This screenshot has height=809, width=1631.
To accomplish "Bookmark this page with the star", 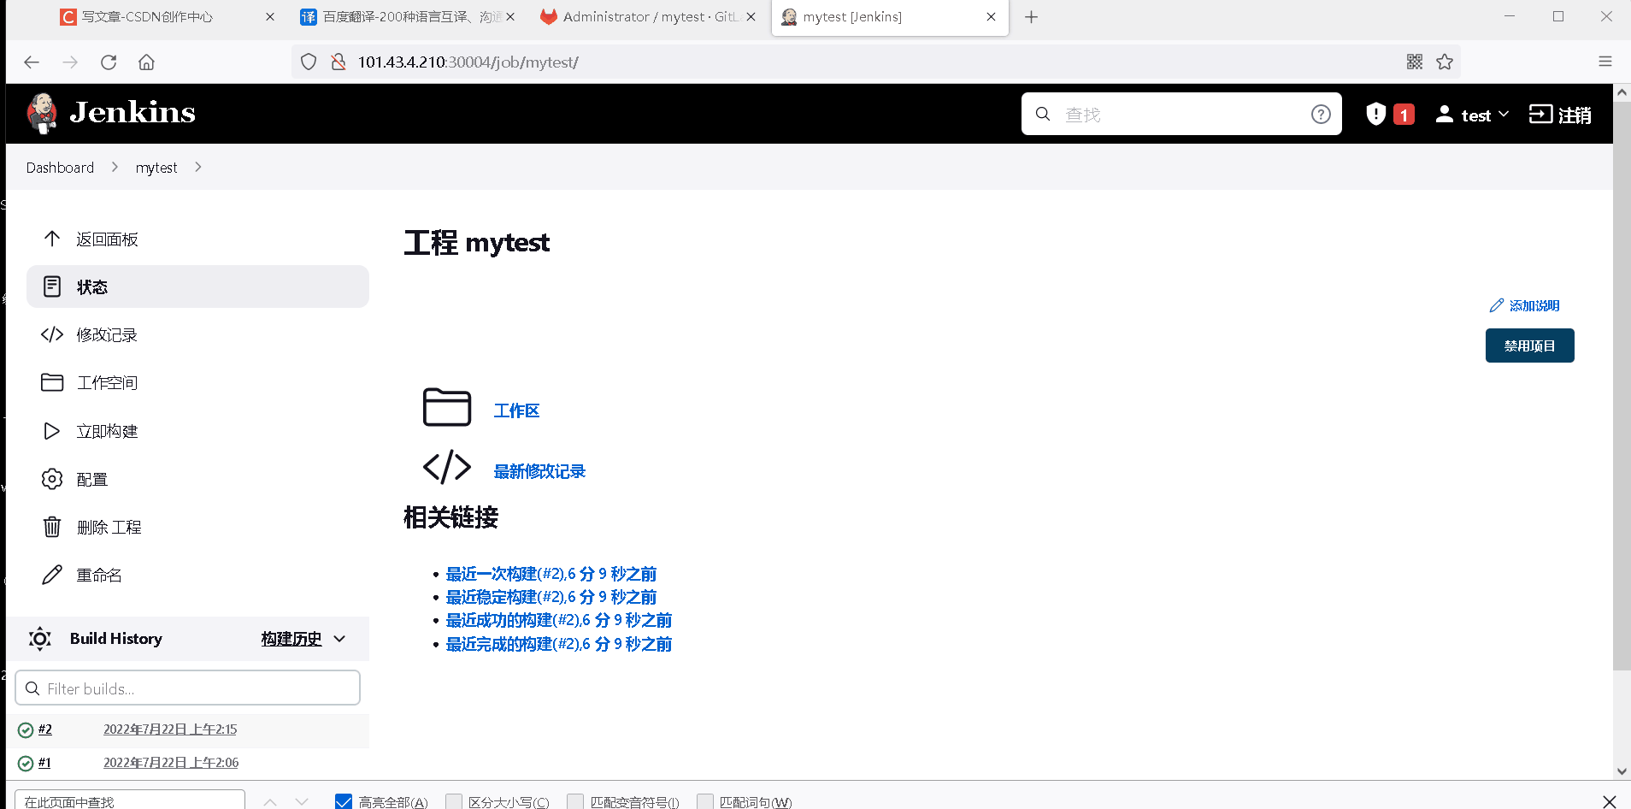I will [1445, 62].
